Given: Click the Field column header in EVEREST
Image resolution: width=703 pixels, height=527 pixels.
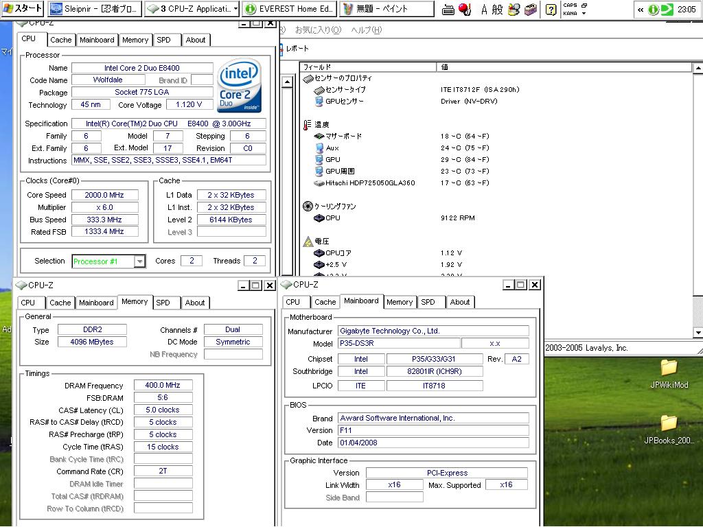Looking at the screenshot, I should (368, 67).
